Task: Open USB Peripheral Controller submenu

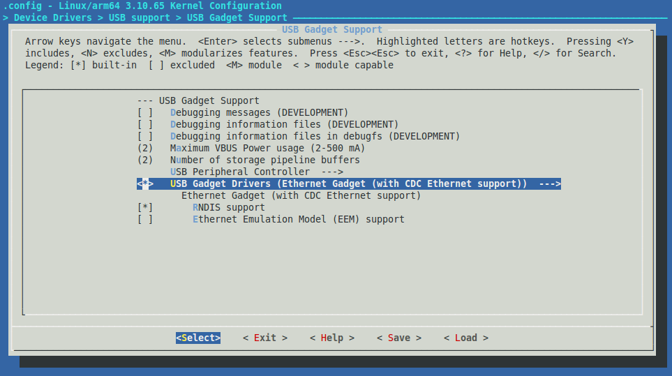Action: pyautogui.click(x=257, y=172)
